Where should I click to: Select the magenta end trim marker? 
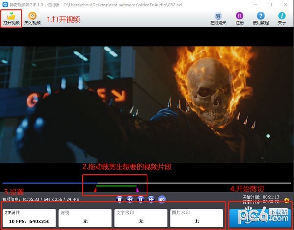[138, 190]
